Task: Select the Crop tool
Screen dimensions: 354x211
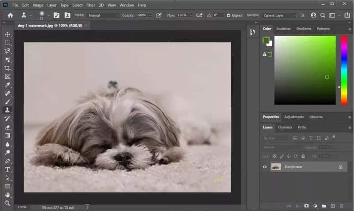Action: tap(8, 68)
